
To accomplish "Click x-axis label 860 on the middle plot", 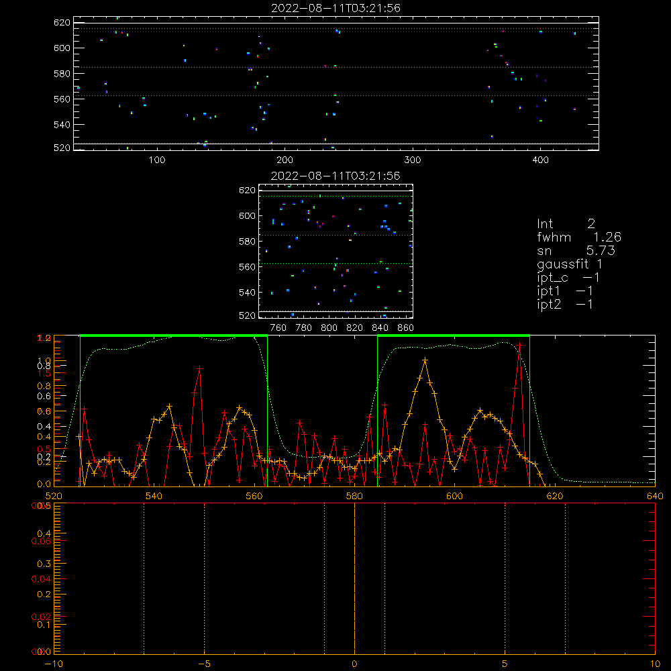I will (406, 328).
